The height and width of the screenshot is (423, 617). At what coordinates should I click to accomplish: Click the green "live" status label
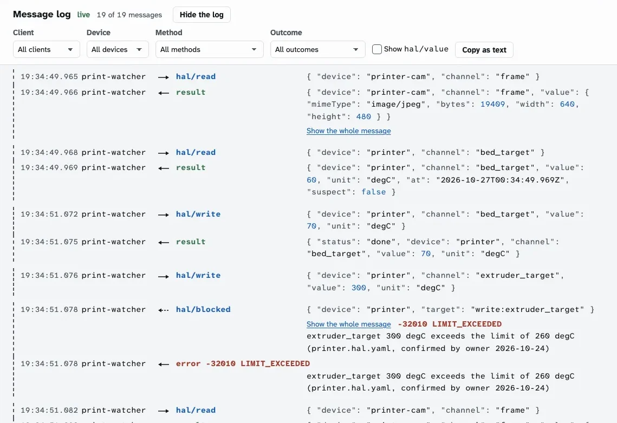pyautogui.click(x=83, y=15)
